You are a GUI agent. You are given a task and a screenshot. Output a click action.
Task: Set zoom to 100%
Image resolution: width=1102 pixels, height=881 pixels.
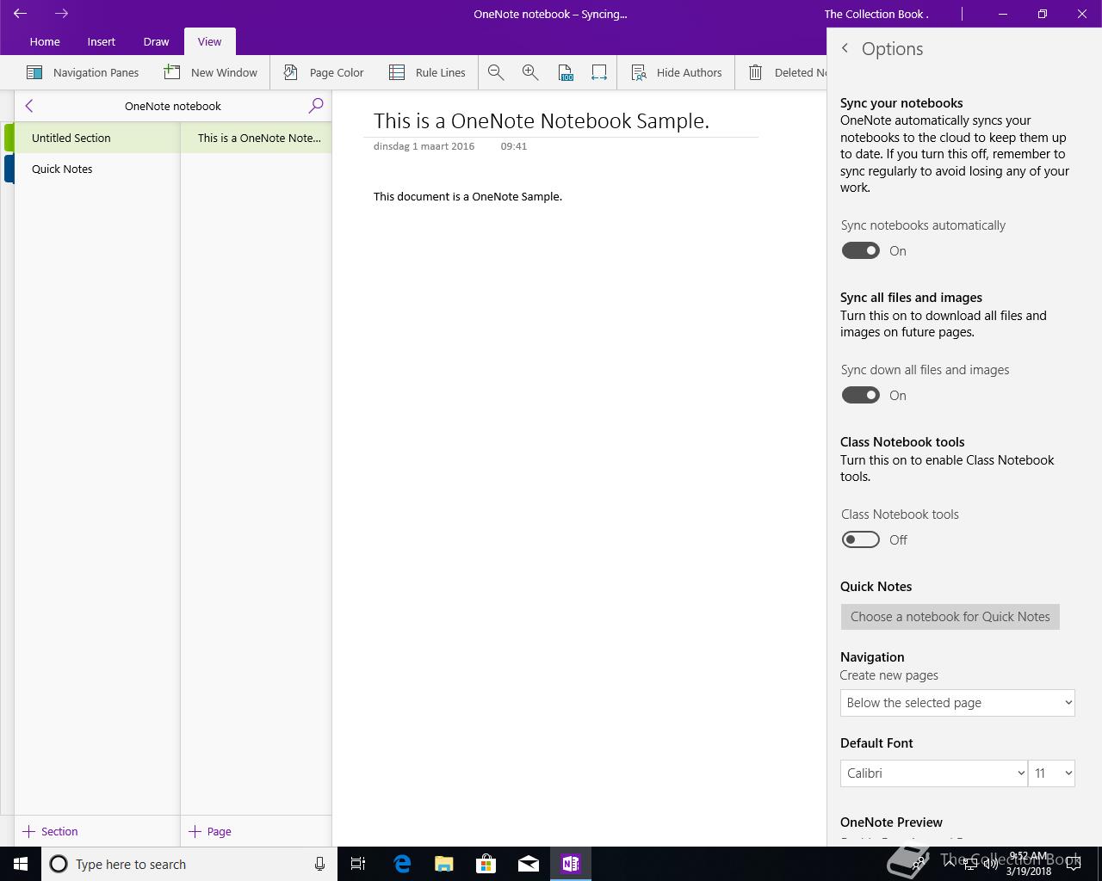point(565,72)
